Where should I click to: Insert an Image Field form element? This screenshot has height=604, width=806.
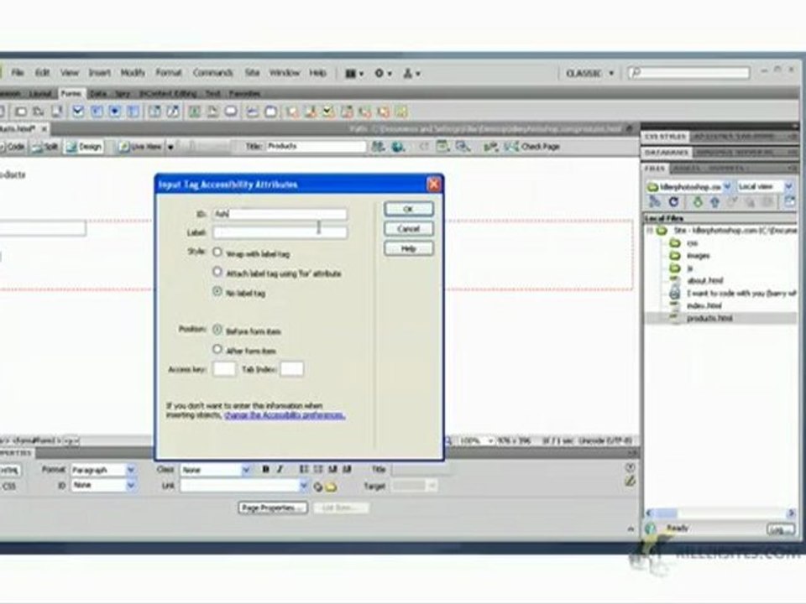pos(194,112)
